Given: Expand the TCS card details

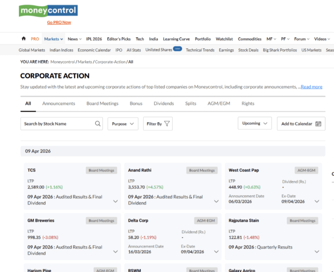Looking at the screenshot, I should pyautogui.click(x=115, y=201).
